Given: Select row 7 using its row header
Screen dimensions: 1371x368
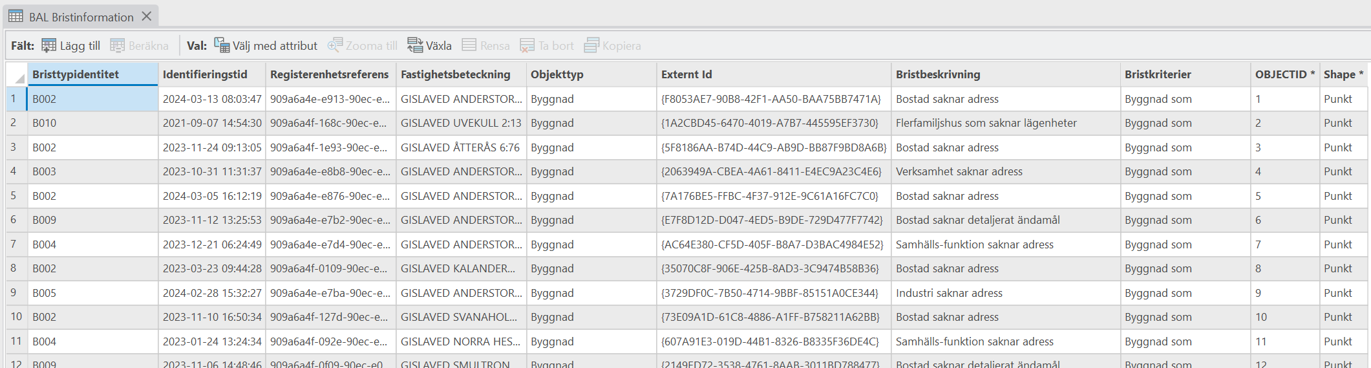Looking at the screenshot, I should pos(14,244).
